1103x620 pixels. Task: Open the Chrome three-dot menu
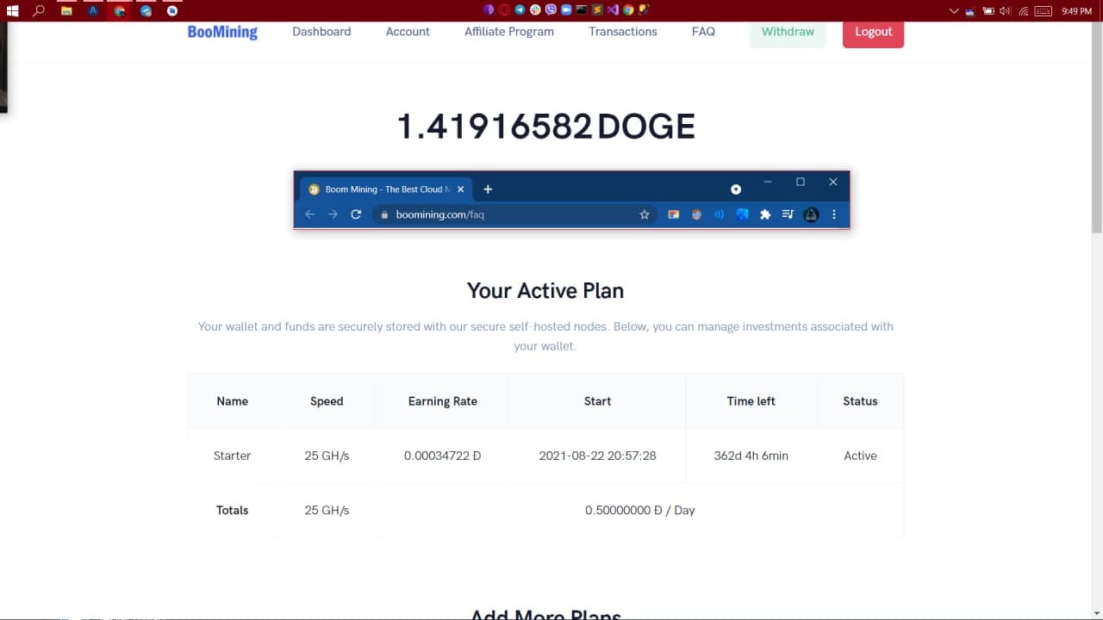click(834, 214)
